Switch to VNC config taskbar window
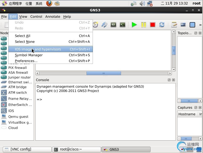Image resolution: width=203 pixels, height=153 pixels. click(27, 149)
